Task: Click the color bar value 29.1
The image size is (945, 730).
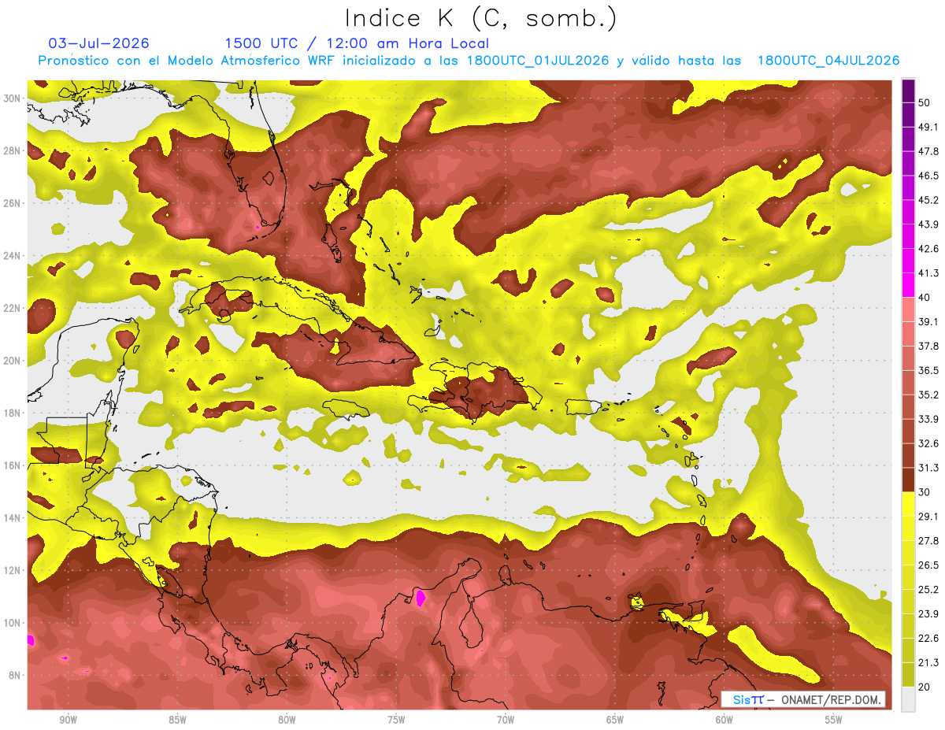Action: pos(928,517)
